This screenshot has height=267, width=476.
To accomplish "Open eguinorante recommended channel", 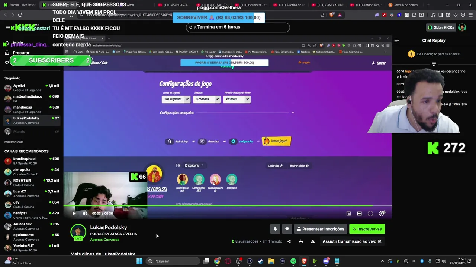I will tap(32, 237).
